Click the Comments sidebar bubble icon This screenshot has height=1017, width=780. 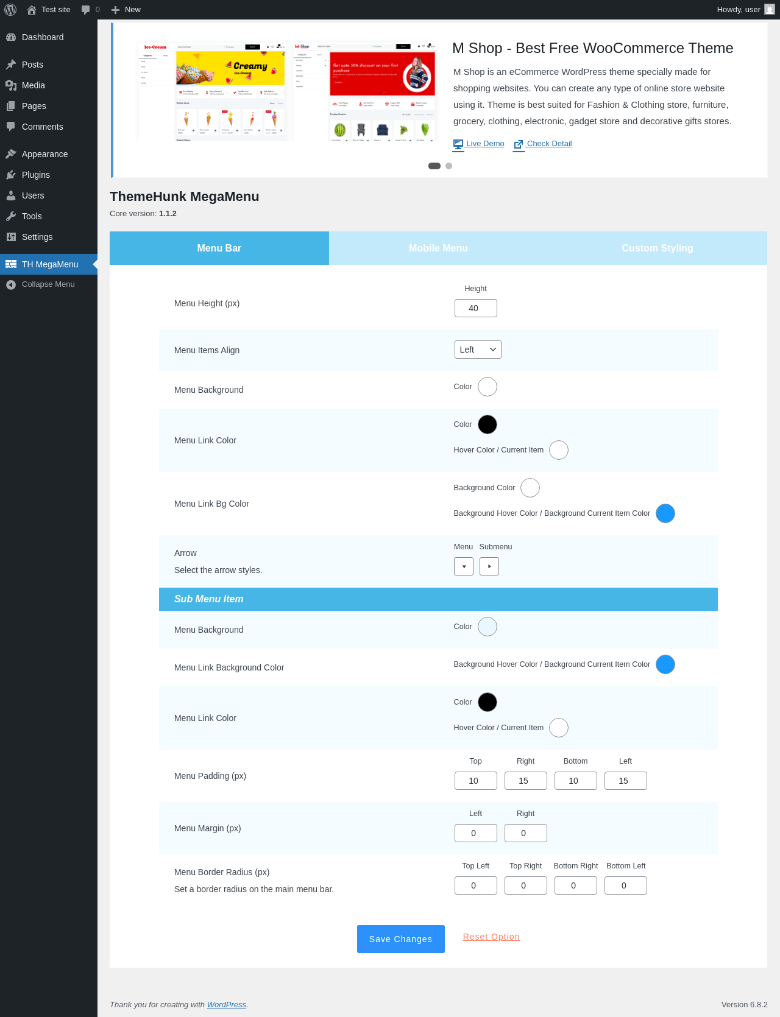point(11,127)
